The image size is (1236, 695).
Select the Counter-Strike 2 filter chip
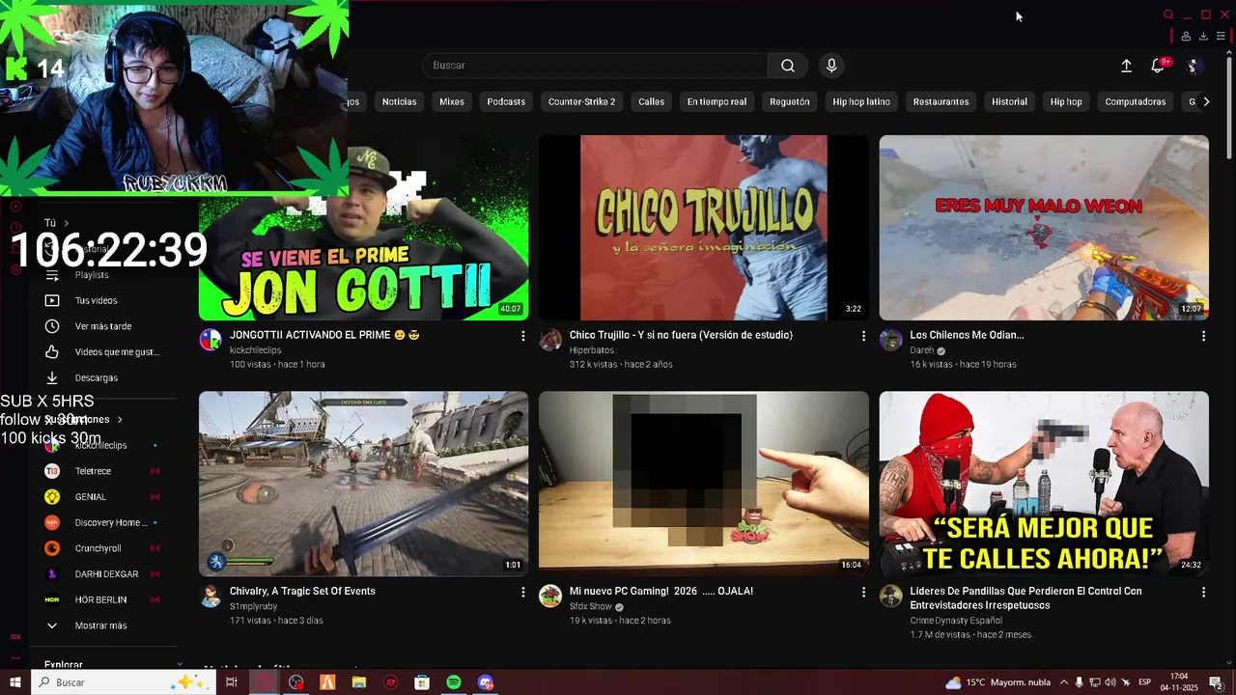(581, 101)
